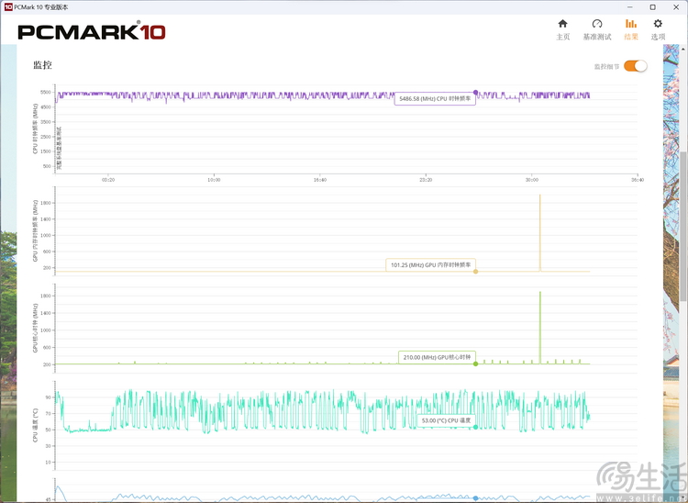The width and height of the screenshot is (688, 503).
Task: Maximize the PCMark 10 window
Action: point(651,6)
